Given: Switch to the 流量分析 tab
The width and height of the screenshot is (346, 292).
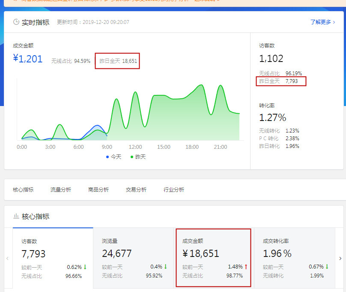Looking at the screenshot, I should (61, 189).
